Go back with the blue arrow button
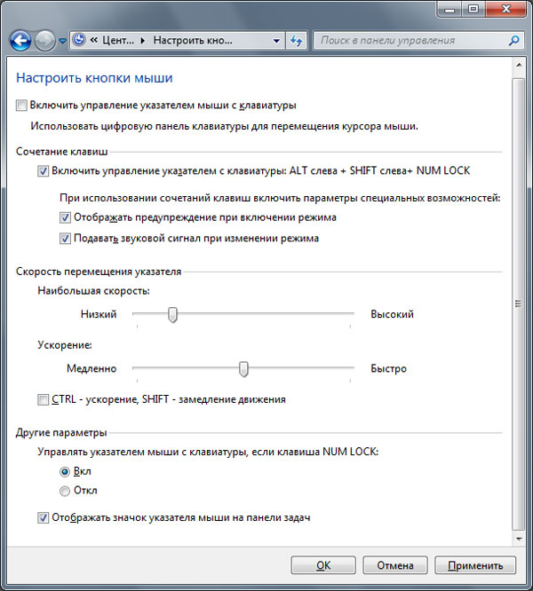Image resolution: width=533 pixels, height=591 pixels. pyautogui.click(x=20, y=40)
